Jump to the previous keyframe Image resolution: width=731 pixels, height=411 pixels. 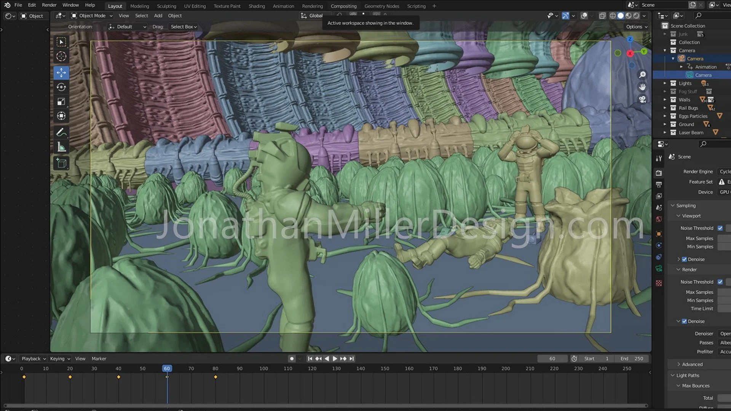(318, 359)
